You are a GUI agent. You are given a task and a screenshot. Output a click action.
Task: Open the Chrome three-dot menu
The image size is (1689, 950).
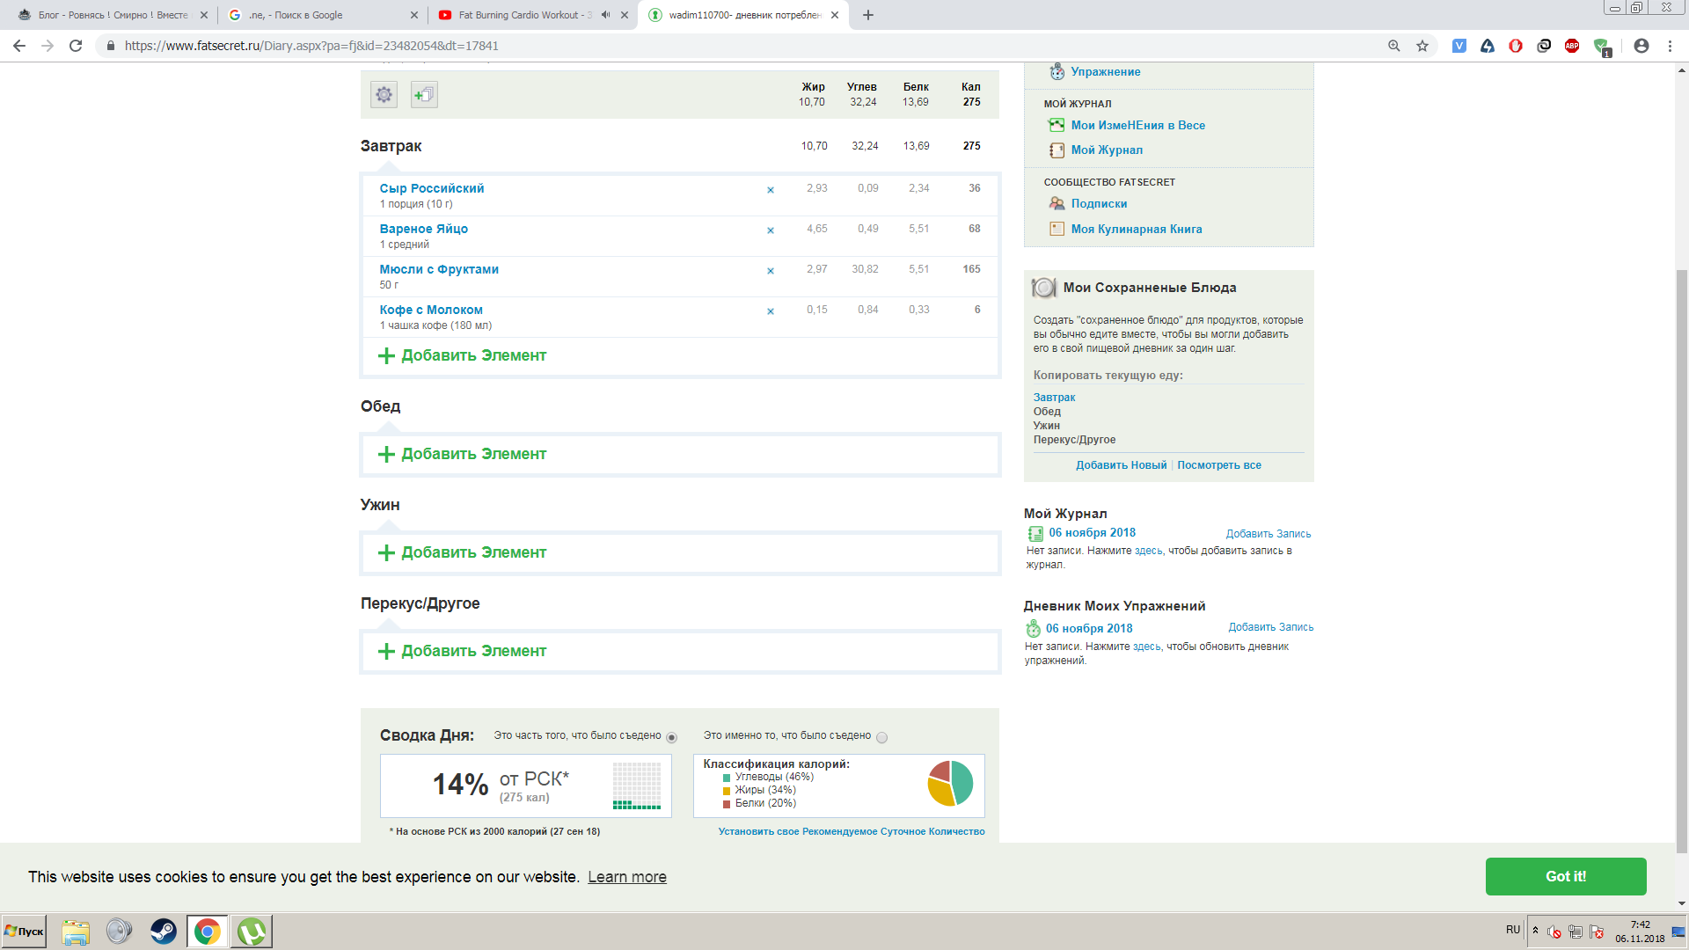pyautogui.click(x=1670, y=46)
